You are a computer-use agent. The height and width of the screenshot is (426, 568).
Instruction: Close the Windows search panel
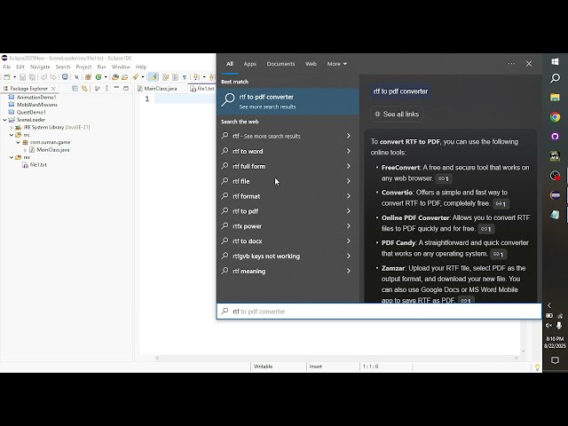tap(529, 64)
